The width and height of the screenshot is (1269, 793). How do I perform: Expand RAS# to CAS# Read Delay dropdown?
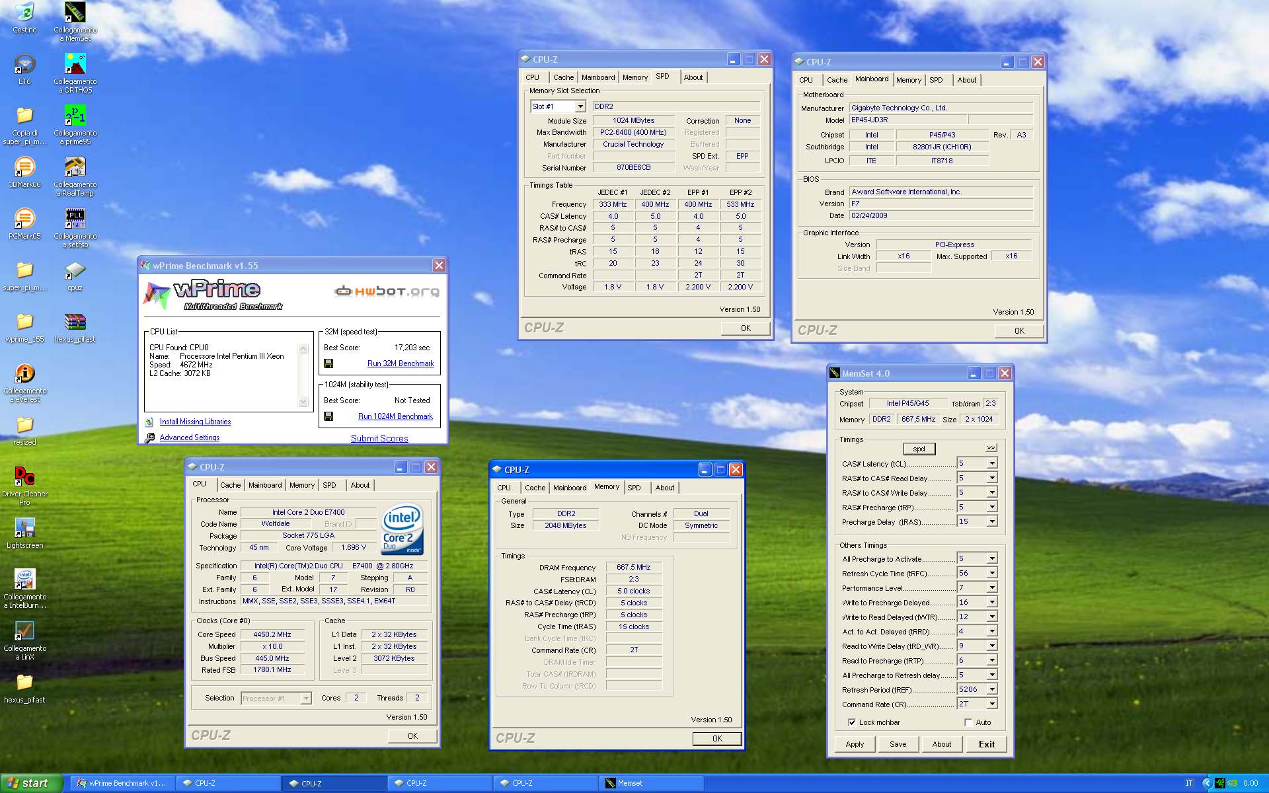pos(992,478)
